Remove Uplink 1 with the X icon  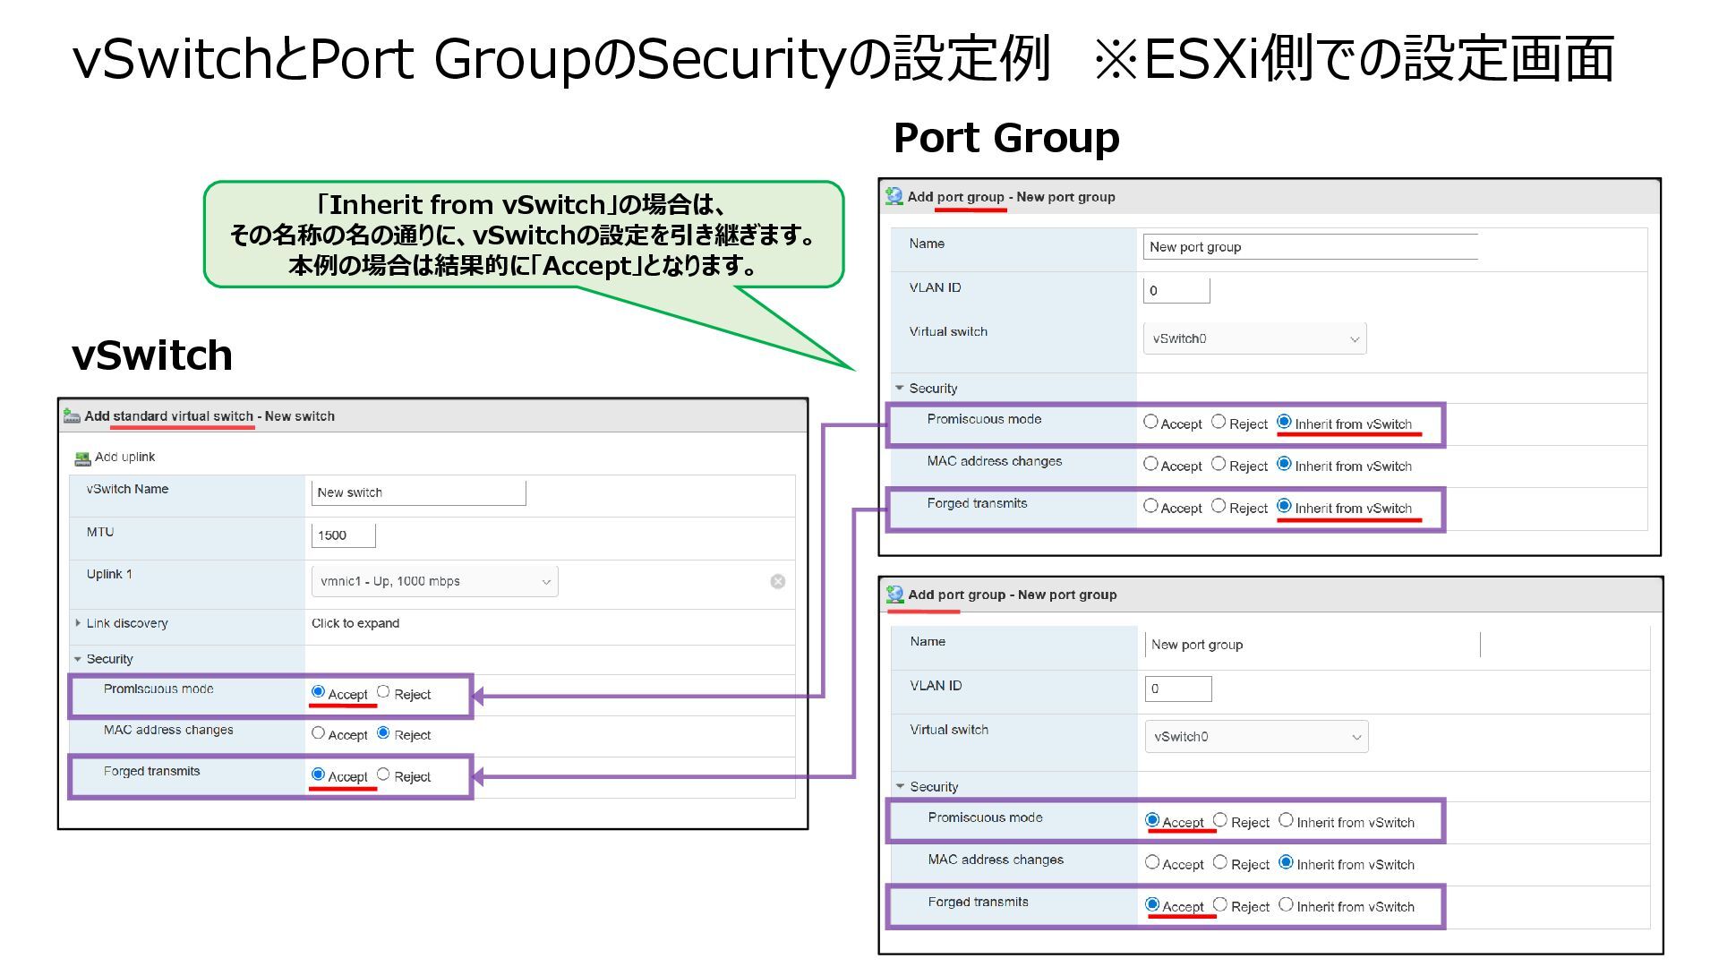[777, 581]
